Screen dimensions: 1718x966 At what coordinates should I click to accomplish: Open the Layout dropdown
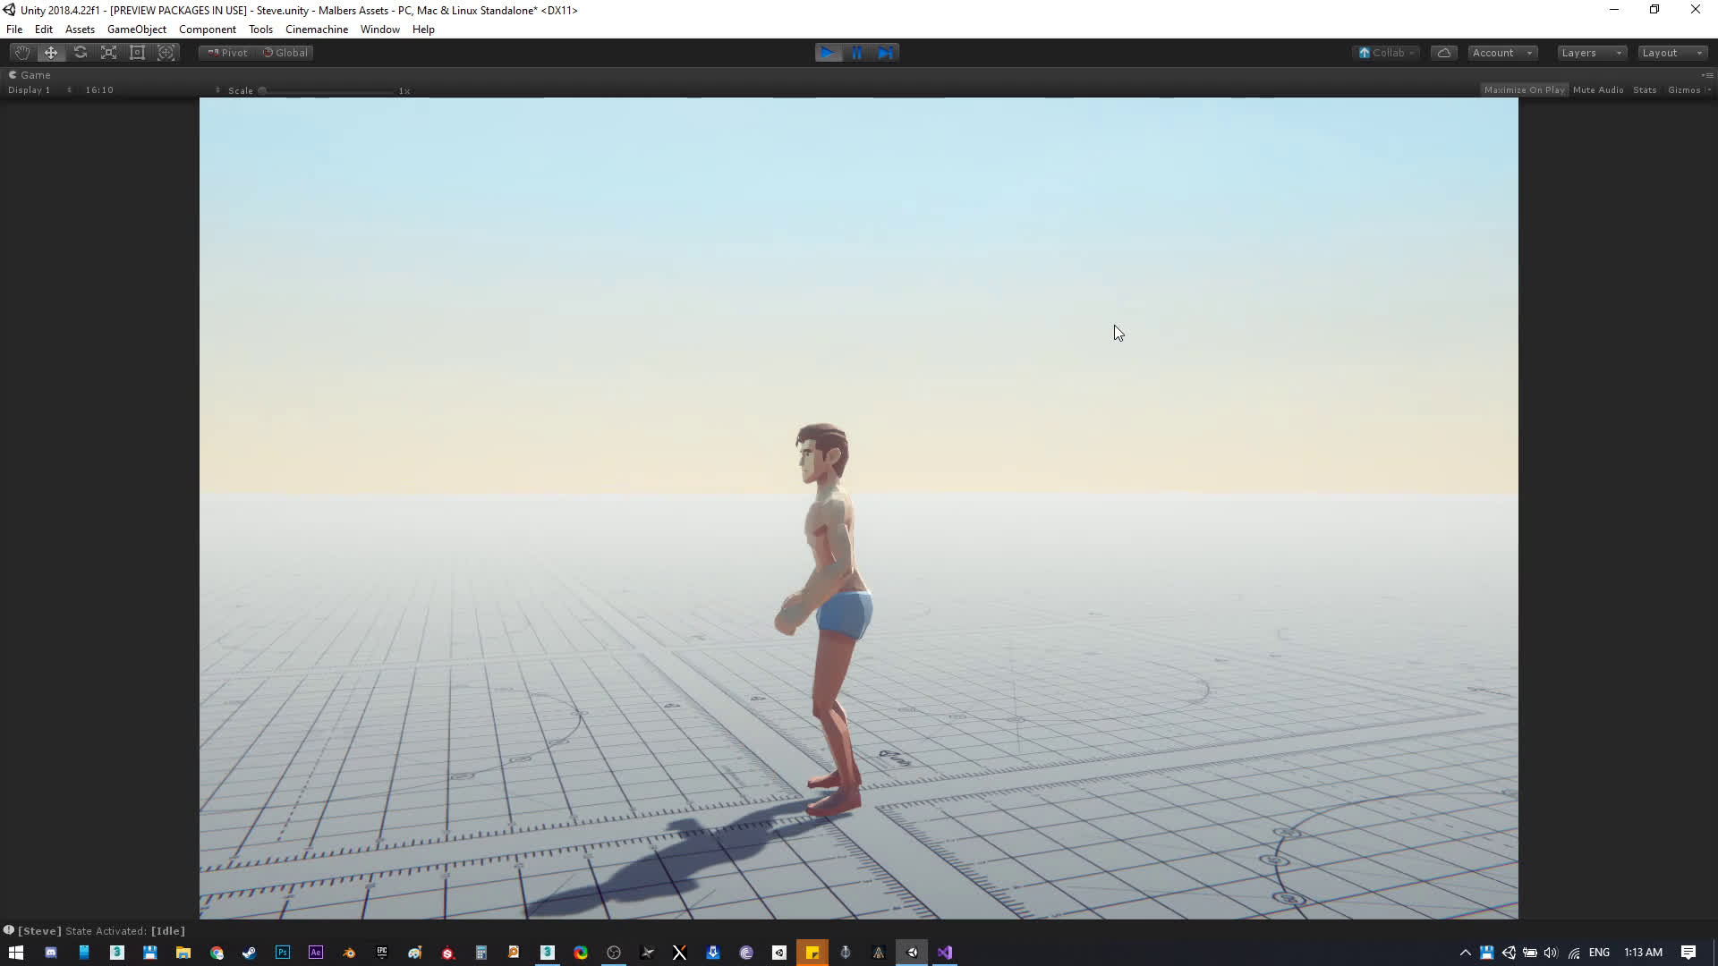(x=1671, y=53)
